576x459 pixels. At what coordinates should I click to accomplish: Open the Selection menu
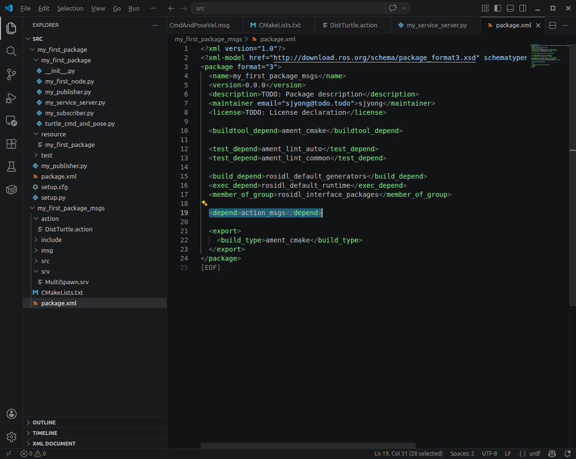(70, 8)
